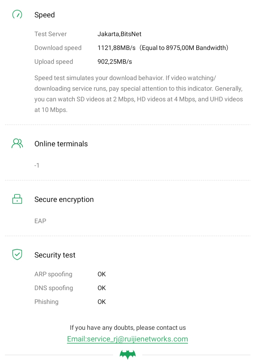Click the Speed gauge icon
This screenshot has width=255, height=362.
17,15
